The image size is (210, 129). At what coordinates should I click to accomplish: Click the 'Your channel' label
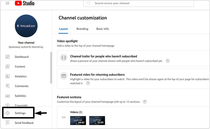pyautogui.click(x=26, y=43)
